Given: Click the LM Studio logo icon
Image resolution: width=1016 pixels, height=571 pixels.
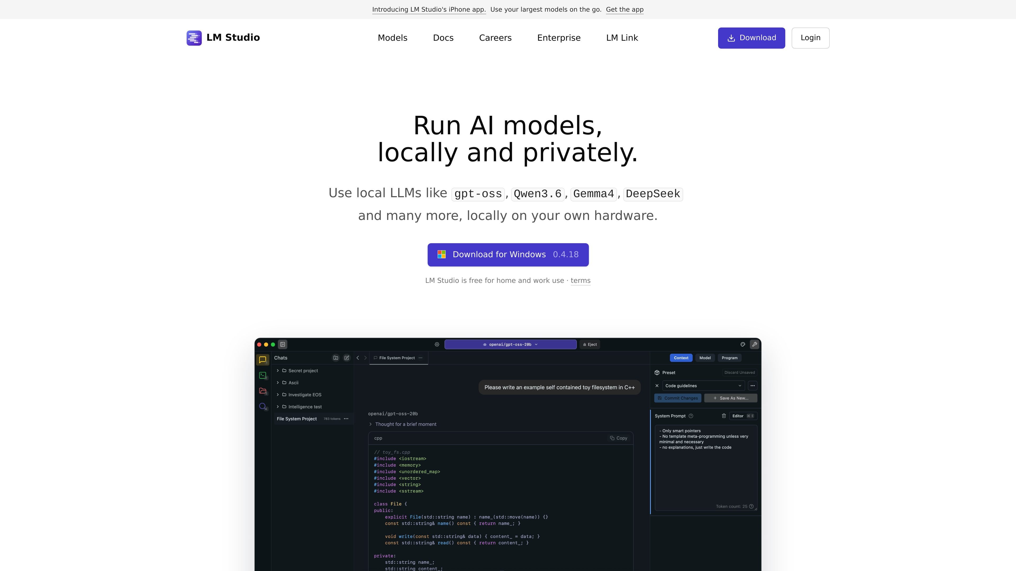Looking at the screenshot, I should pos(194,38).
